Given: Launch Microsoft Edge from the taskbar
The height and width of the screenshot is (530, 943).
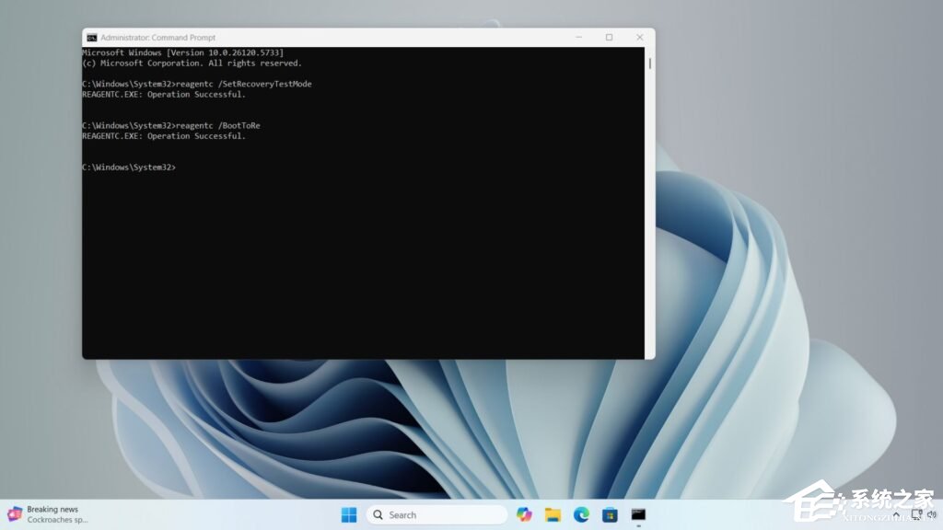Looking at the screenshot, I should pyautogui.click(x=581, y=514).
